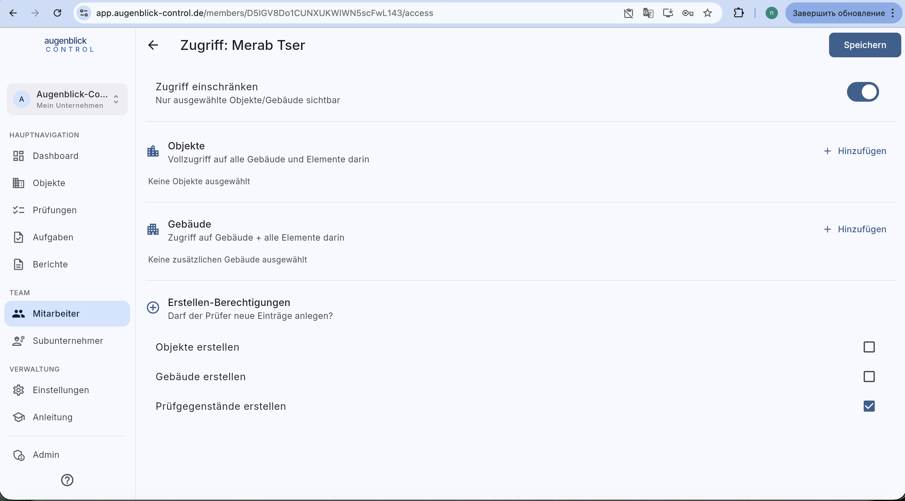Go to Subunternehmer in Team section
The width and height of the screenshot is (905, 501).
(x=67, y=341)
